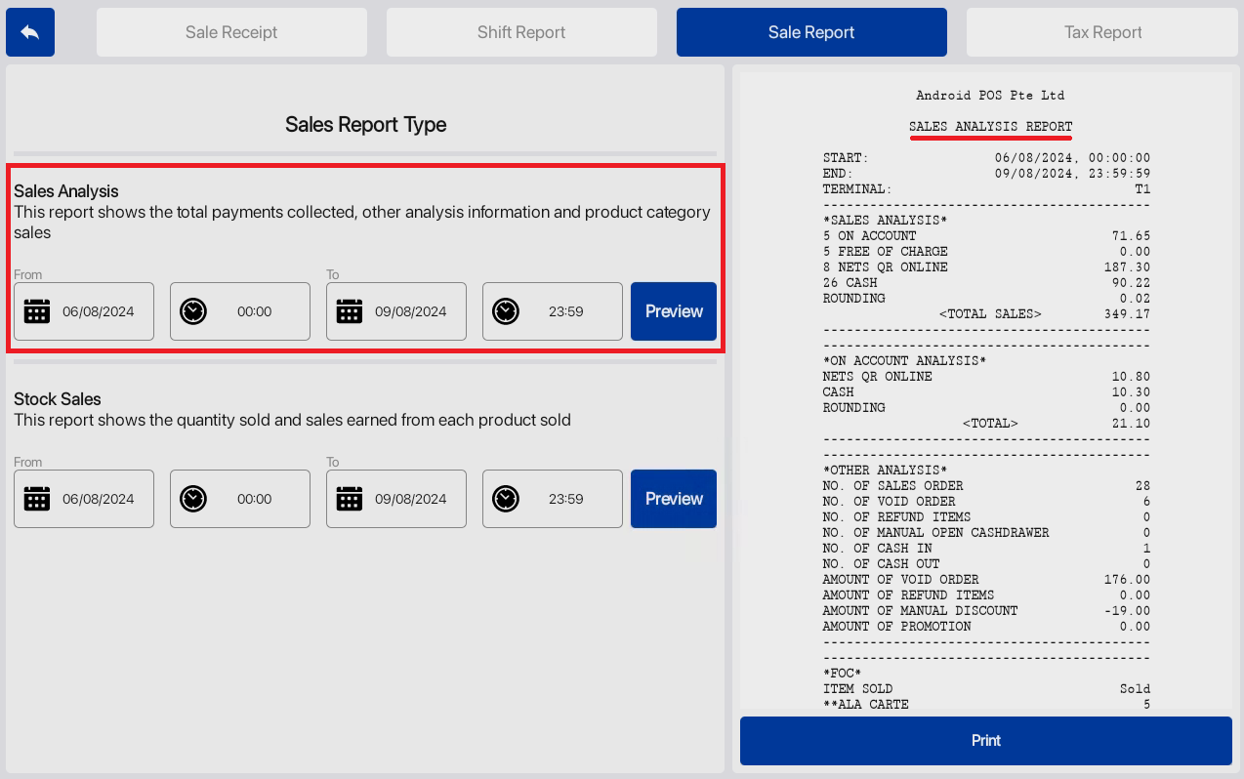1244x779 pixels.
Task: Edit Sales Analysis To time 23:59
Action: (x=553, y=311)
